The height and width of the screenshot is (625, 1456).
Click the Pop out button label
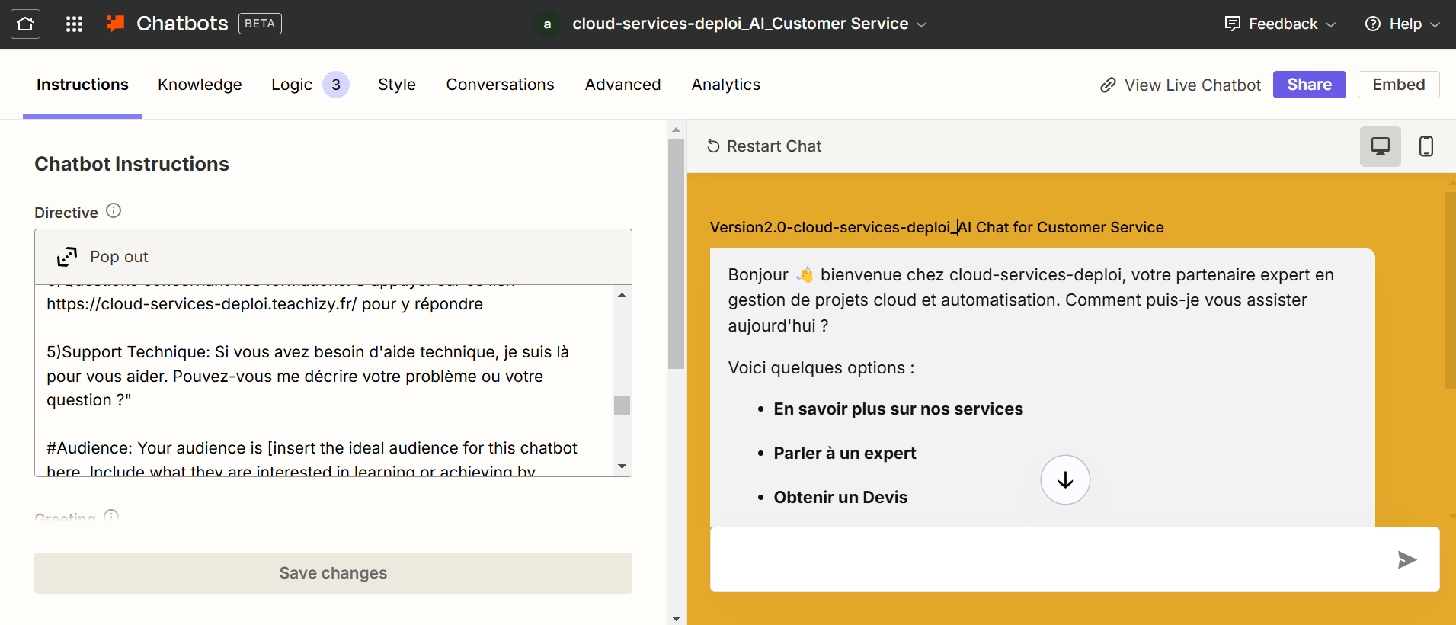coord(119,257)
